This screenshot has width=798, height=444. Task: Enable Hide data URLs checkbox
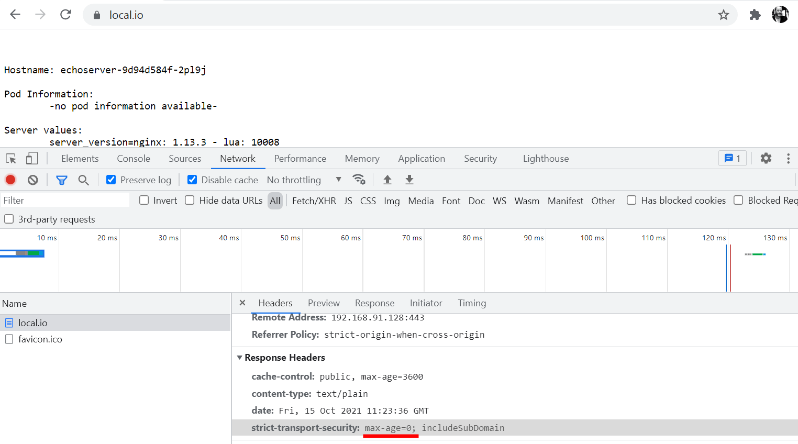click(x=190, y=200)
